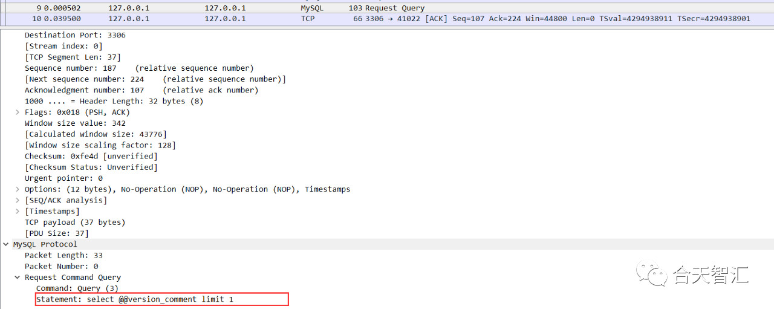774x309 pixels.
Task: Expand the [SEQ/ACK analysis] node
Action: (x=17, y=200)
